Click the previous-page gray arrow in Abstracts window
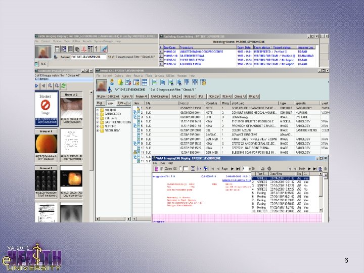Image resolution: width=364 pixels, height=273 pixels. coord(43,86)
